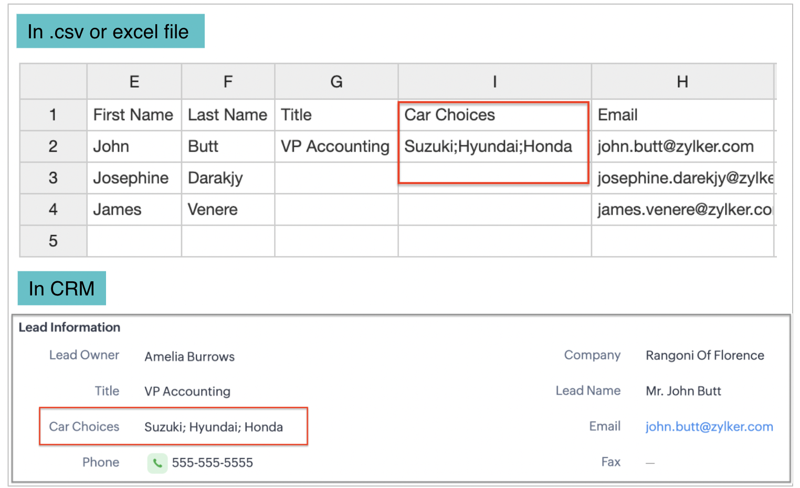Image resolution: width=800 pixels, height=488 pixels.
Task: Click the Rangoni Of Florence company value
Action: 704,356
